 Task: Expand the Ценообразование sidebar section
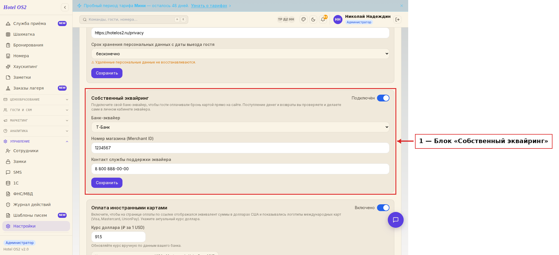pyautogui.click(x=36, y=99)
